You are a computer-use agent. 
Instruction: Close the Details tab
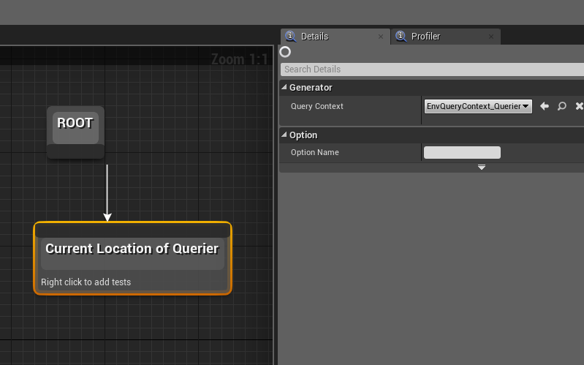[x=381, y=37]
